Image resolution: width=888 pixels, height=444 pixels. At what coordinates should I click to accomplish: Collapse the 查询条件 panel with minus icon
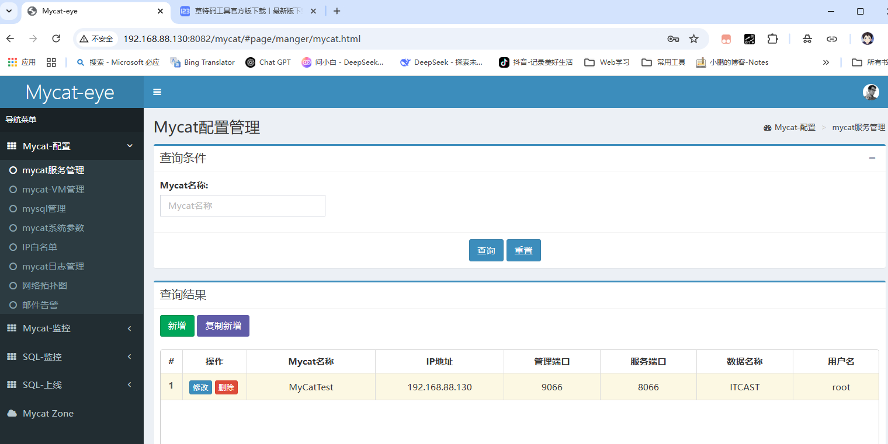coord(872,158)
